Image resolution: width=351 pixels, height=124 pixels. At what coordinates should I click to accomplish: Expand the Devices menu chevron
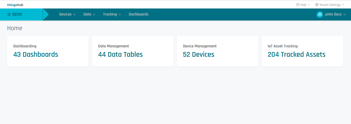(x=75, y=15)
